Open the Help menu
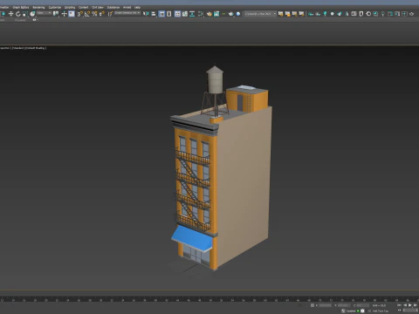 click(137, 7)
